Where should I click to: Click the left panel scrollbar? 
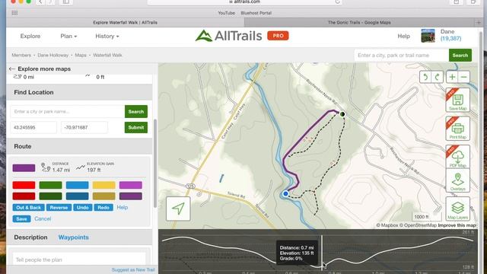155,164
